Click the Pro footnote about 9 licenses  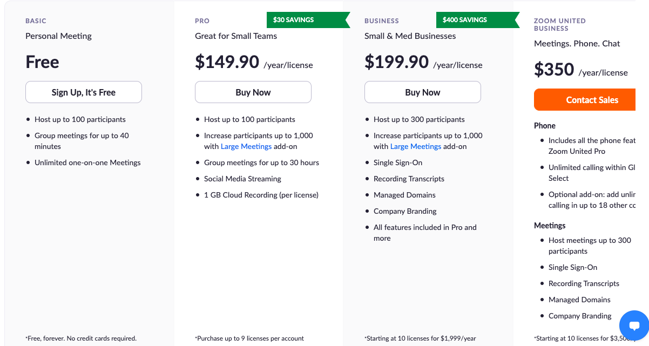249,338
